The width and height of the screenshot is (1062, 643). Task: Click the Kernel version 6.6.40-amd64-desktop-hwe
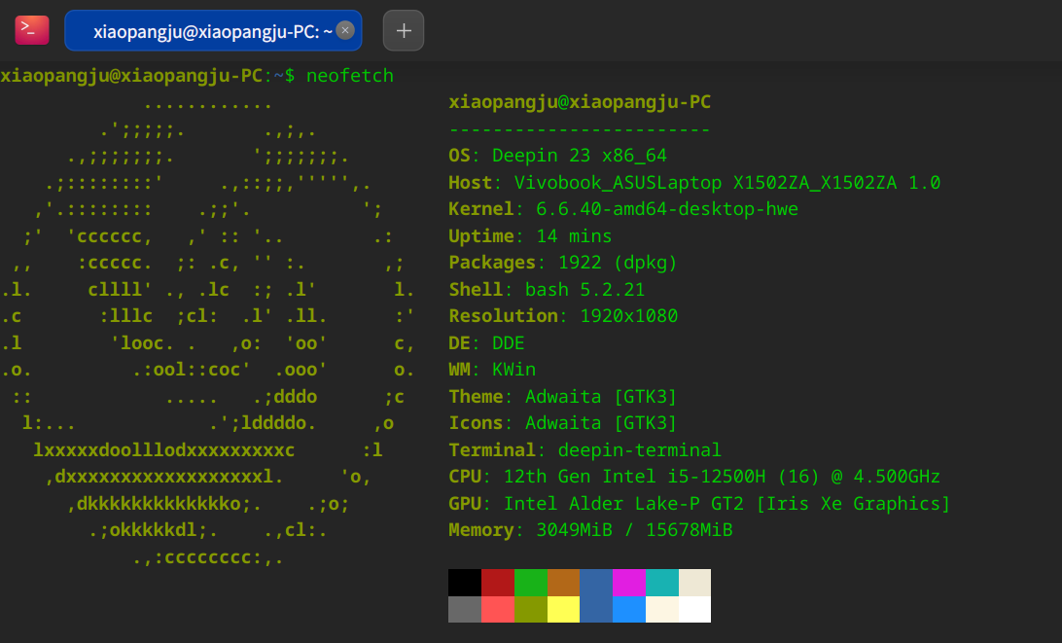click(667, 209)
